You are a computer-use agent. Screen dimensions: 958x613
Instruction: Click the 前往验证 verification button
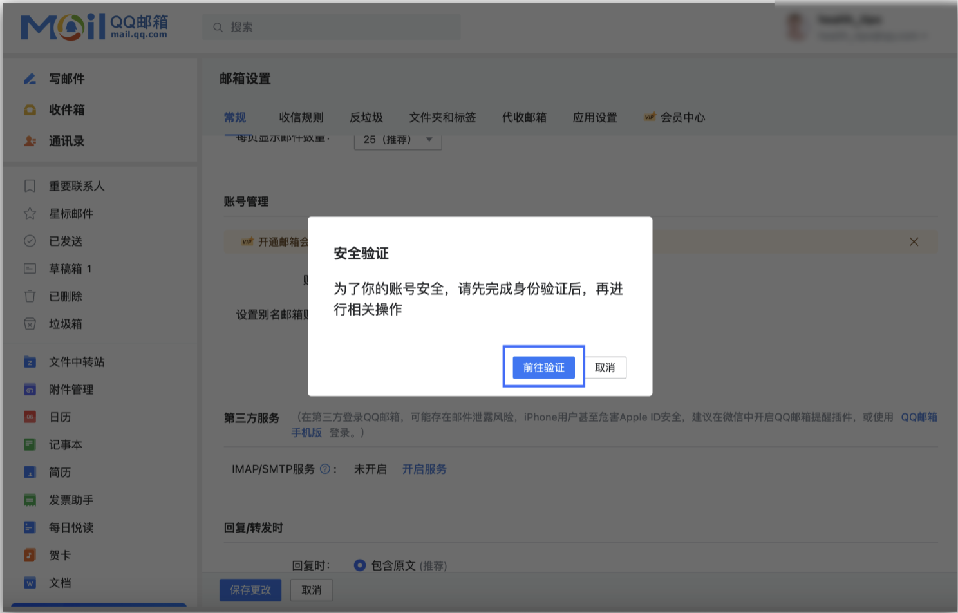(x=543, y=367)
